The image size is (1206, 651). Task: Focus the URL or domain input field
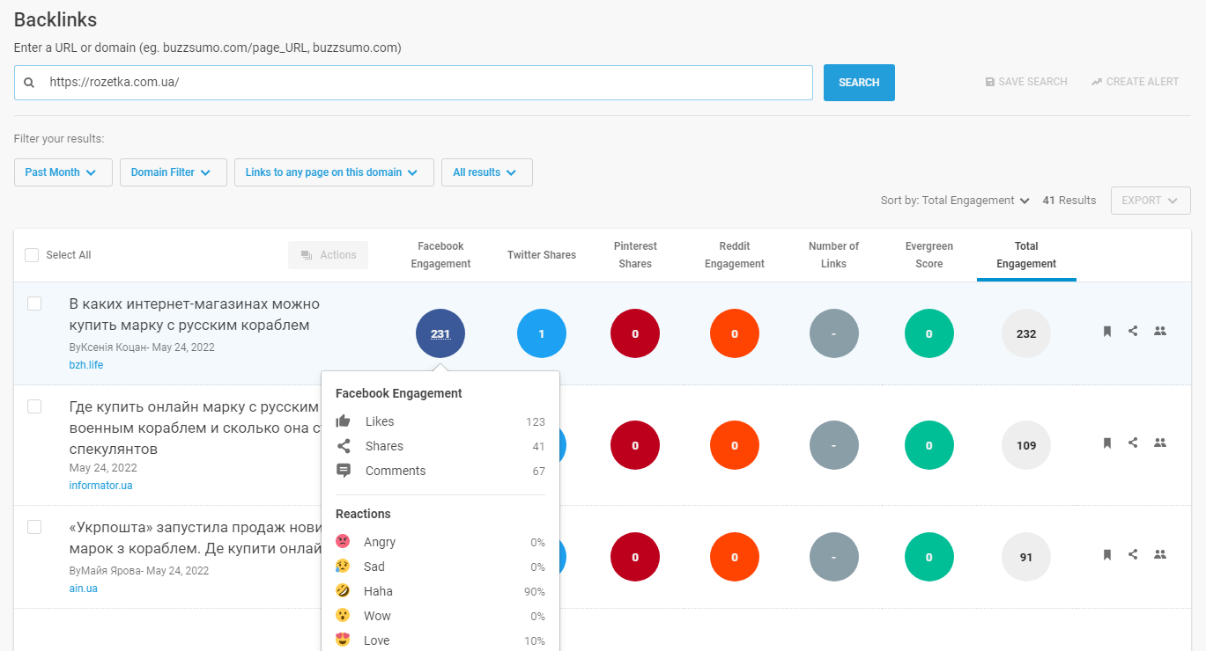tap(413, 83)
